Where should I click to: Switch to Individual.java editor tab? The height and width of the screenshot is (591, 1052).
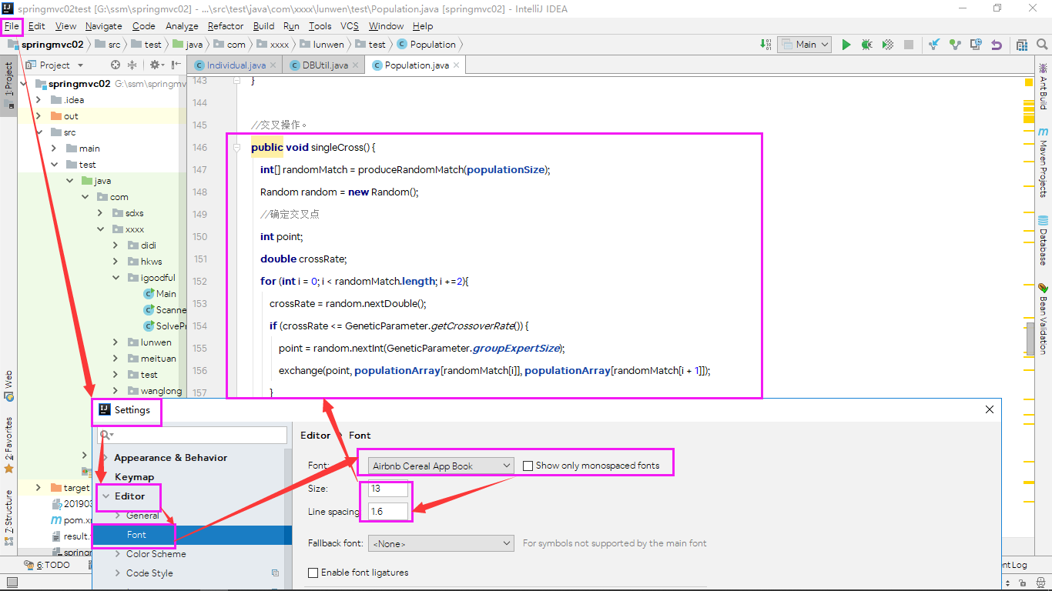coord(235,65)
